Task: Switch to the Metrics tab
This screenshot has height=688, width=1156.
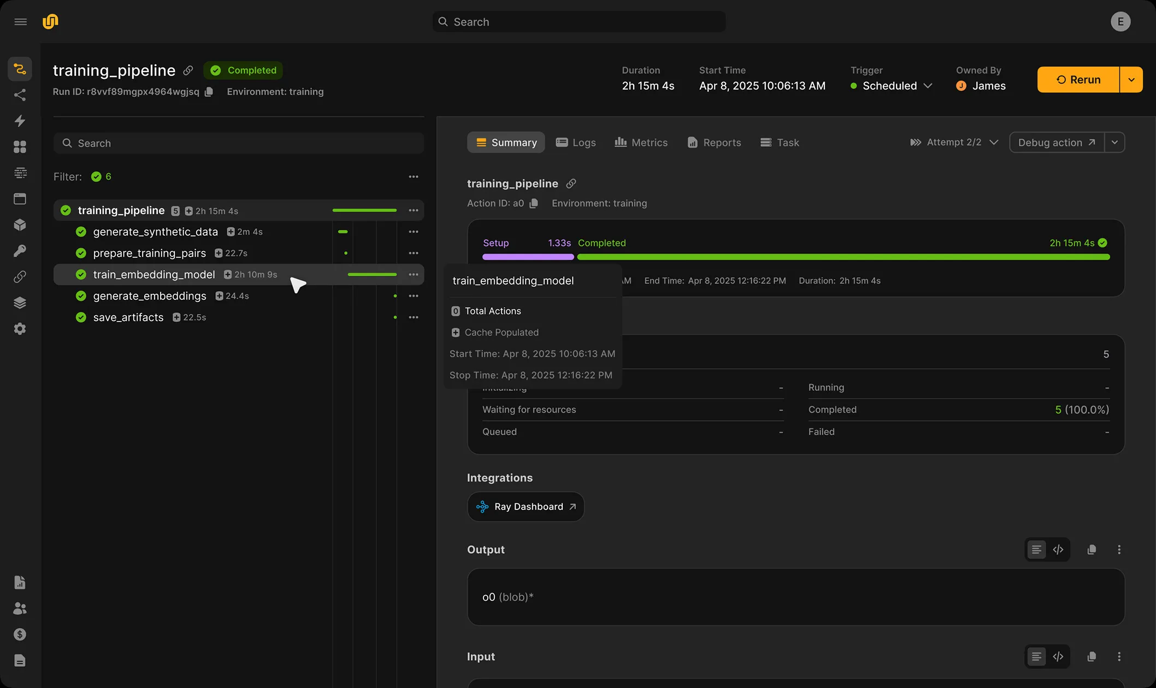Action: point(641,143)
